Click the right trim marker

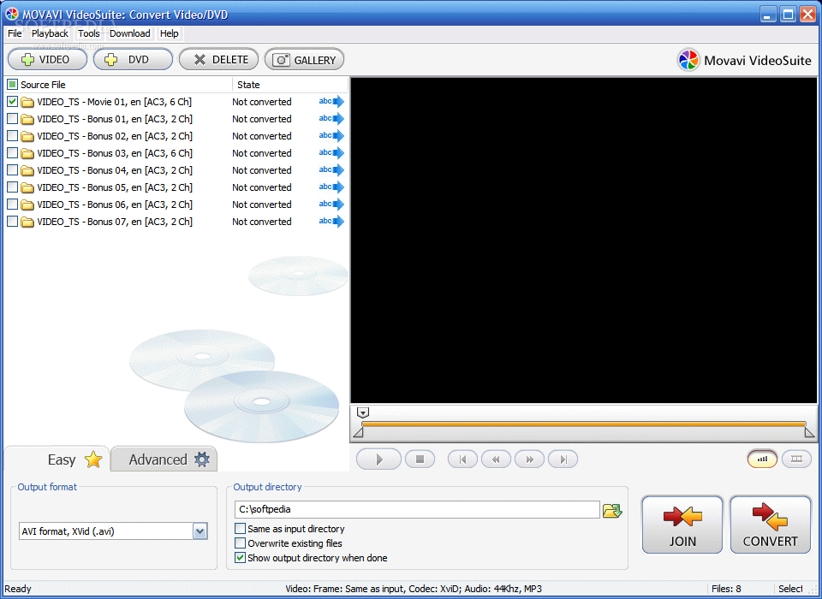click(x=809, y=432)
